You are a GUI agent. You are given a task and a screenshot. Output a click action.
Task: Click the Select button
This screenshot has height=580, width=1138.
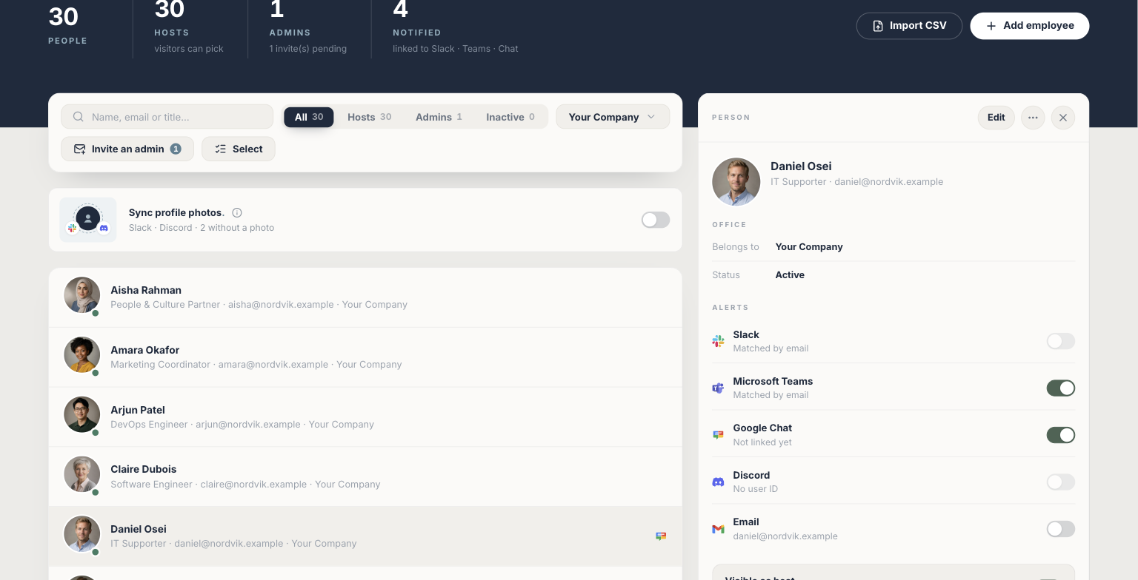[x=239, y=149]
